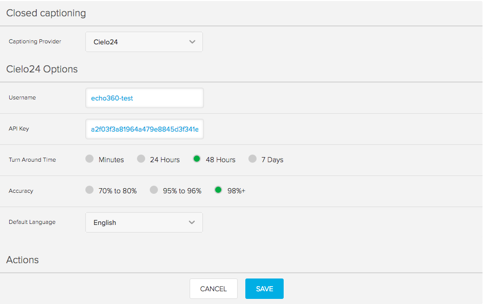Viewport: 483px width, 304px height.
Task: Click the Default Language label
Action: click(32, 222)
